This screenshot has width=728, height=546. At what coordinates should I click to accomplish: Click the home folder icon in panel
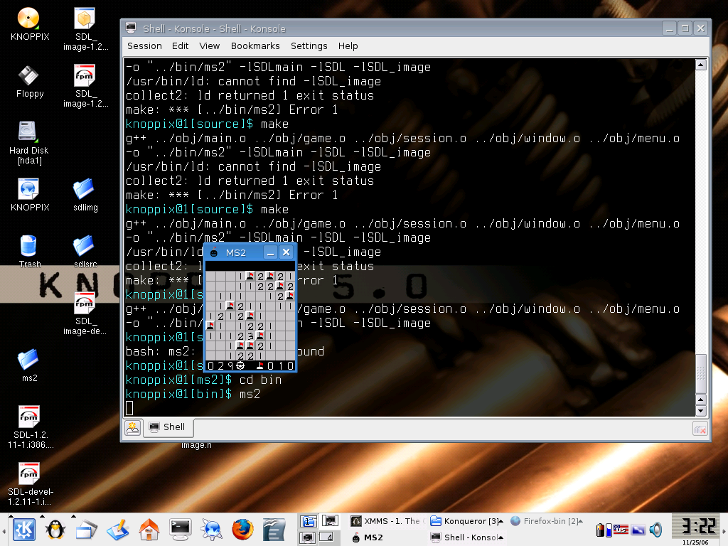pos(149,529)
